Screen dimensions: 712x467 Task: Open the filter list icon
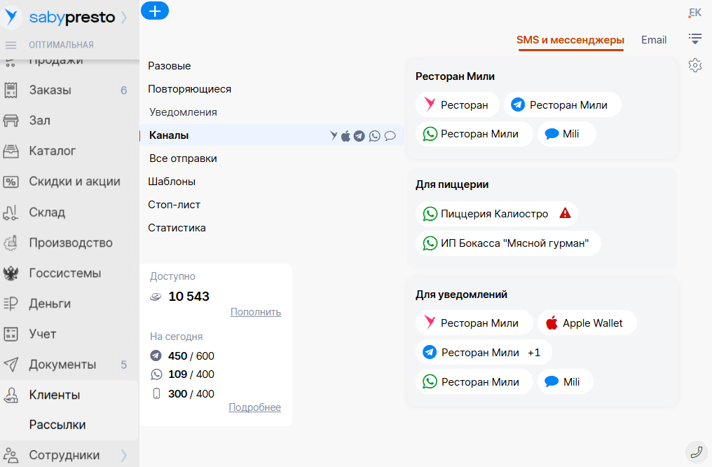tap(694, 38)
